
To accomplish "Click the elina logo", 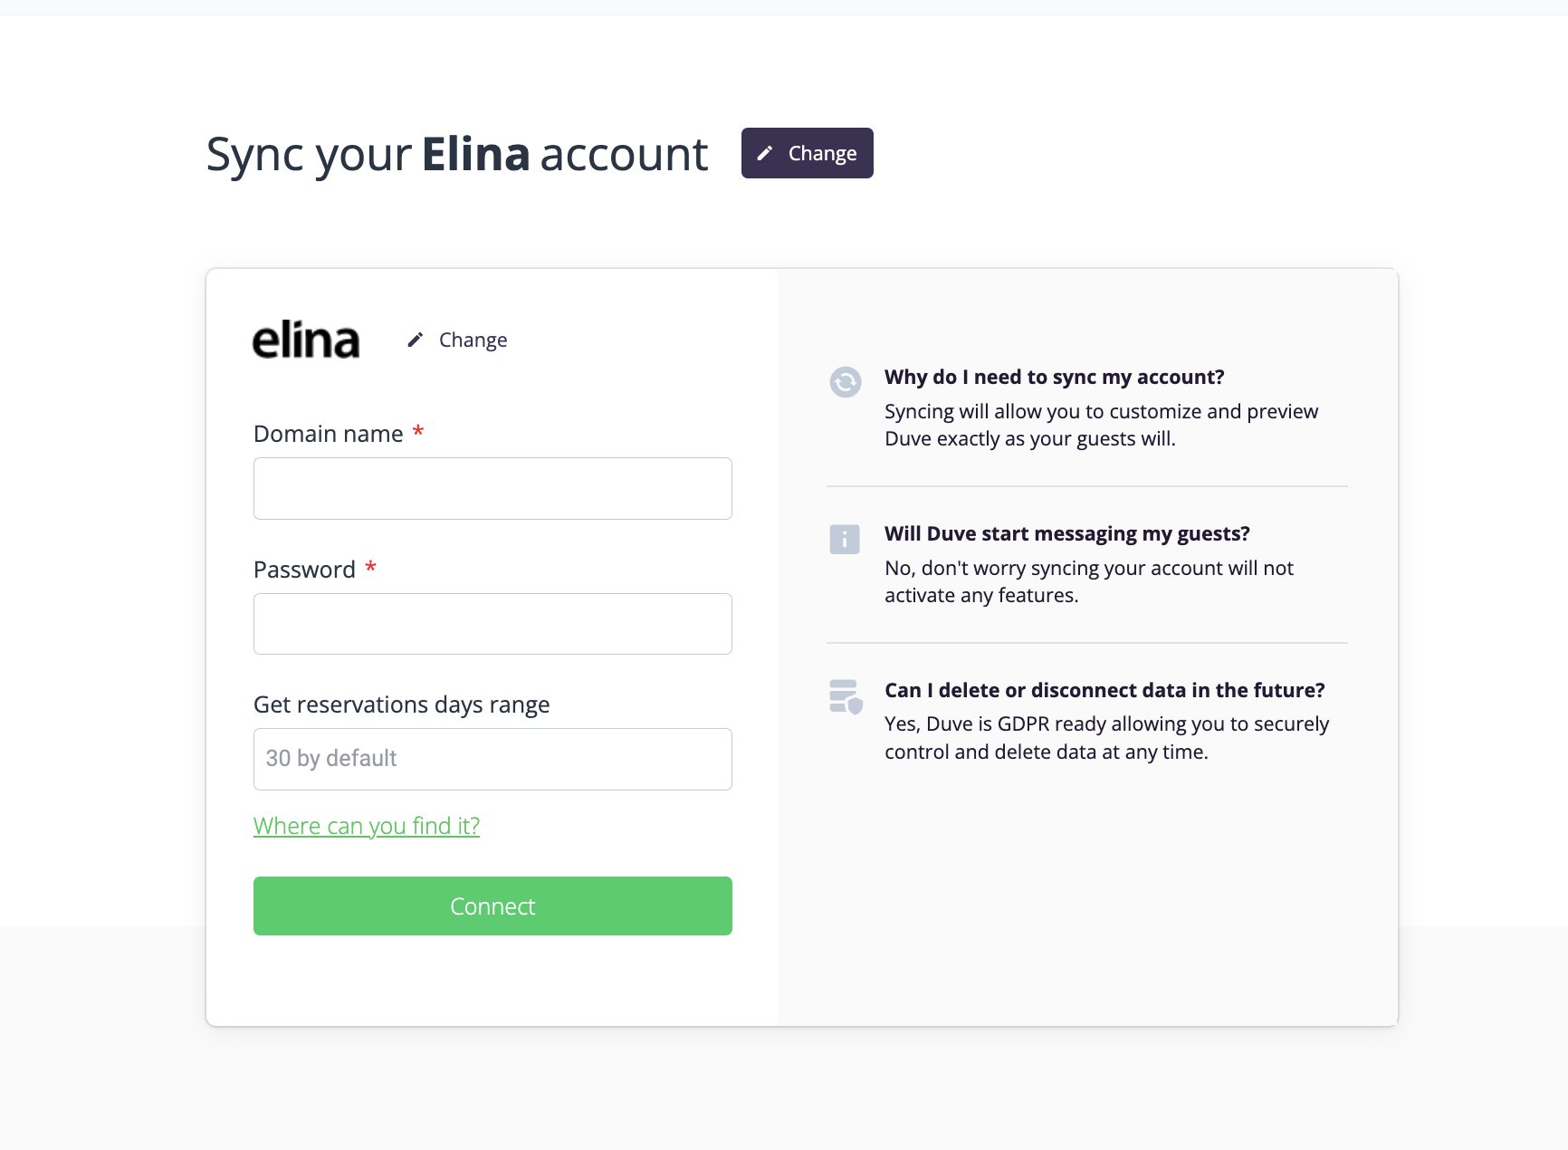I will point(306,339).
